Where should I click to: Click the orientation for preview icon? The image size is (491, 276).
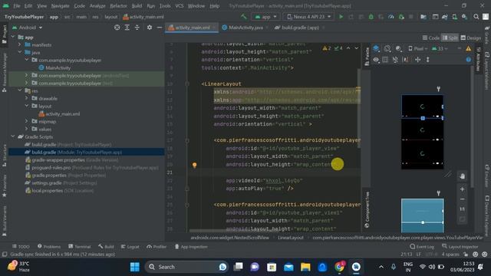click(x=387, y=48)
